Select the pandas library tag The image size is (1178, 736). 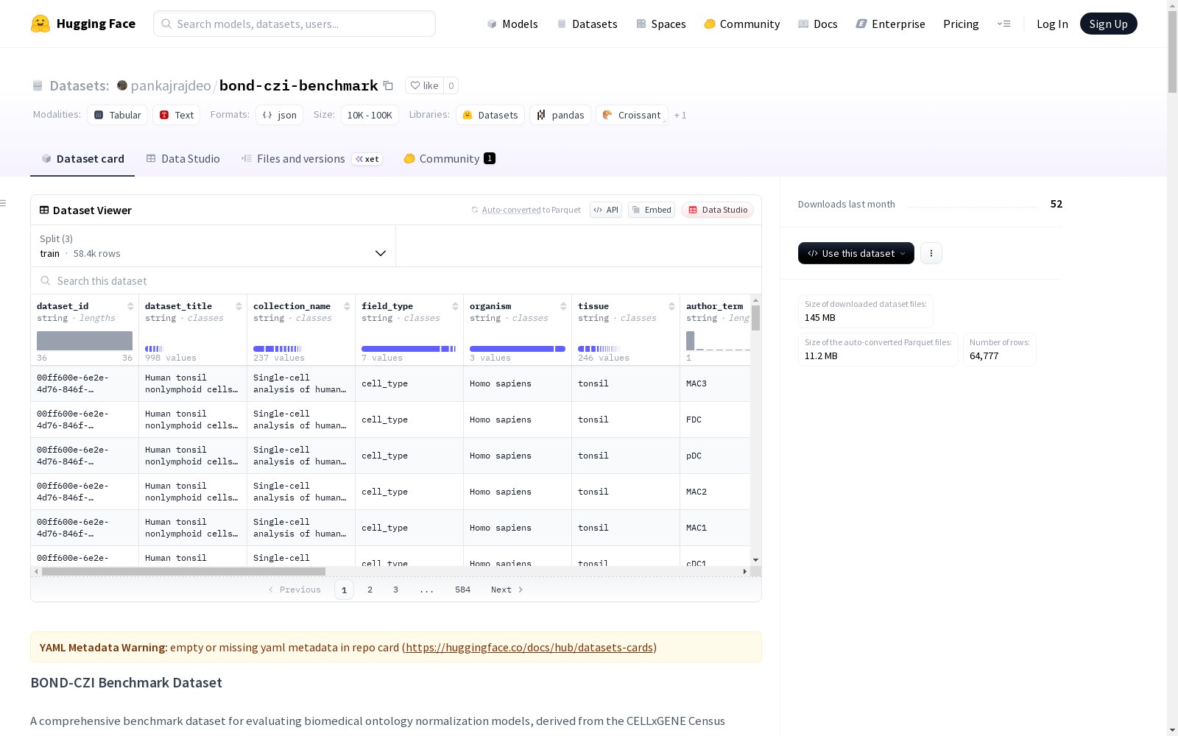point(560,115)
